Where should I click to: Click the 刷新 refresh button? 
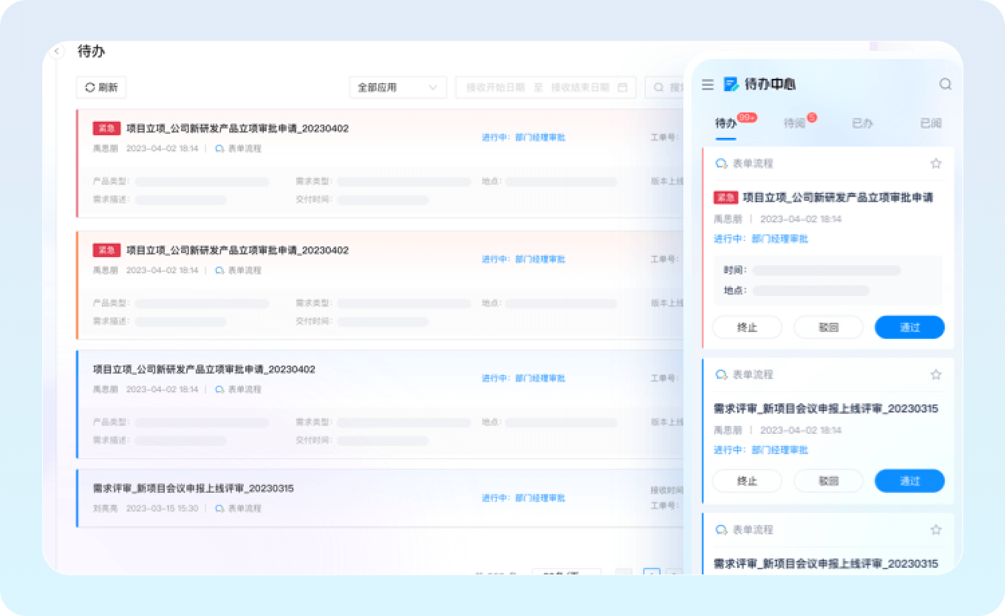coord(102,88)
